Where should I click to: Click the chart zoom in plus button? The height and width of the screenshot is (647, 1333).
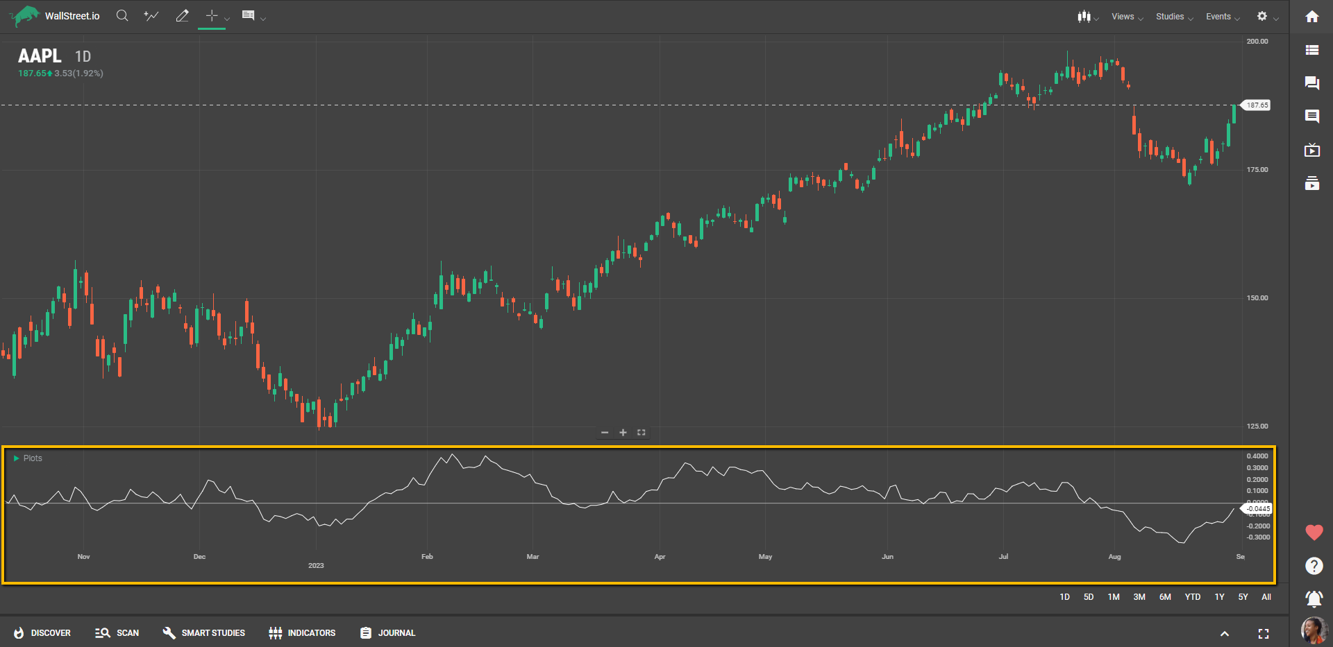pyautogui.click(x=623, y=433)
